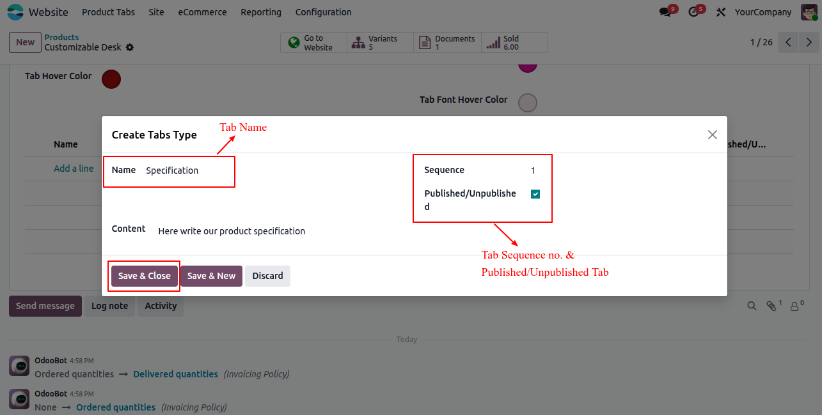822x415 pixels.
Task: Click the Delivered quantities text in log
Action: pos(175,374)
